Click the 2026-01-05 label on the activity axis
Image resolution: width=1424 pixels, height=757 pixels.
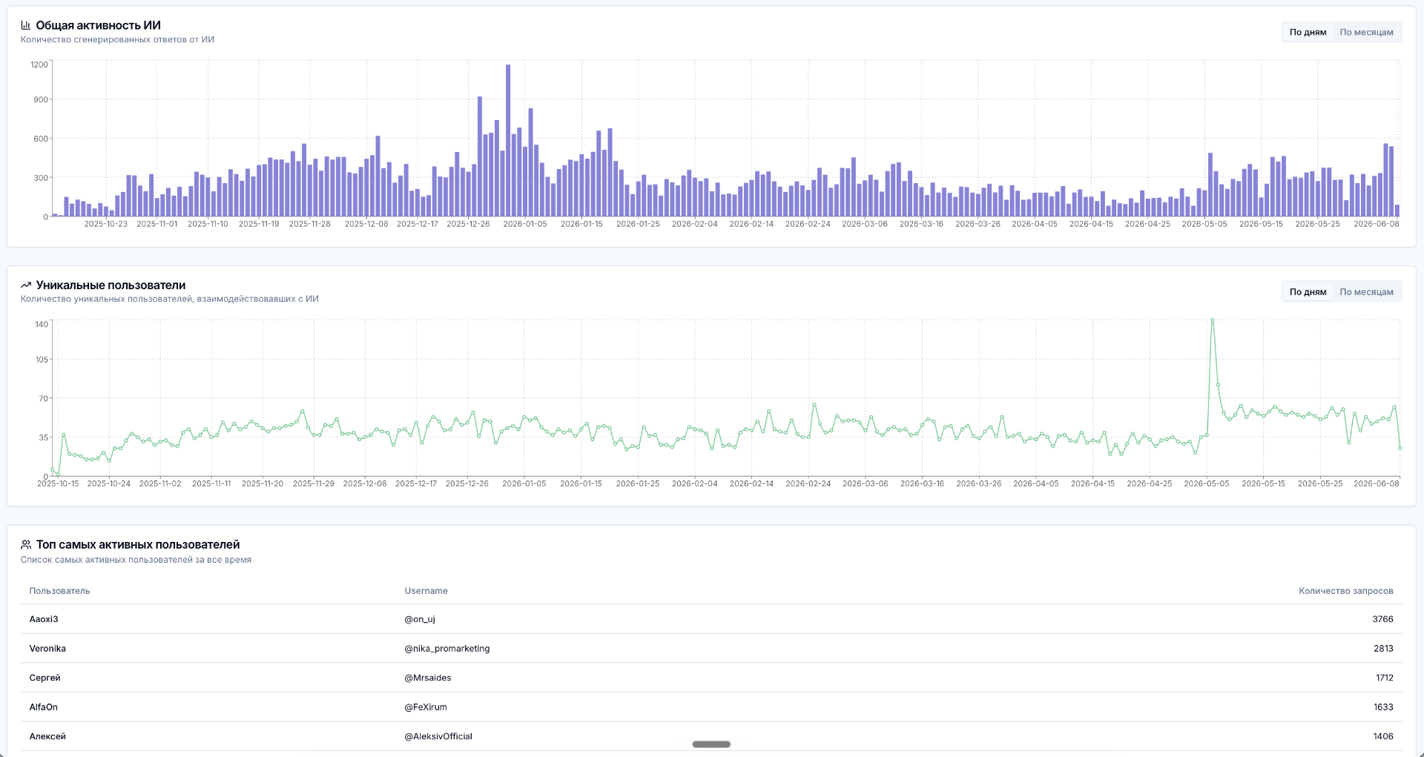[525, 224]
